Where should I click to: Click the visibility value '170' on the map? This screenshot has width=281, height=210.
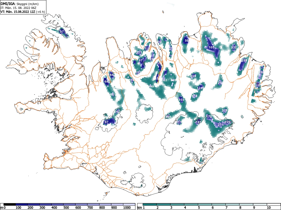coord(209,116)
